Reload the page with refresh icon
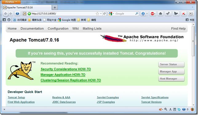 pyautogui.click(x=104, y=14)
